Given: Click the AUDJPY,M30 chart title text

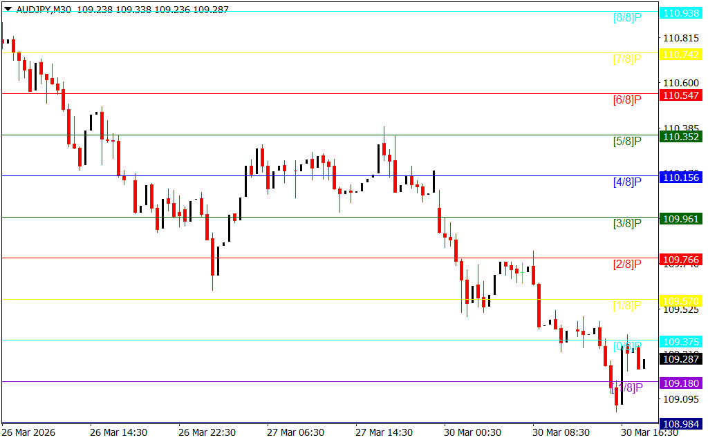Looking at the screenshot, I should (44, 10).
